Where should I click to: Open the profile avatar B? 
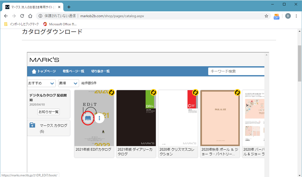click(288, 16)
